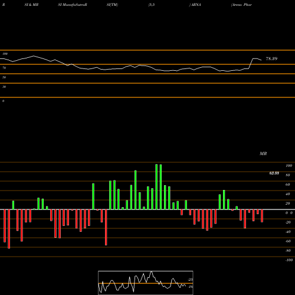Click the RSI value 78.39 label
Image resolution: width=295 pixels, height=295 pixels.
pos(271,58)
